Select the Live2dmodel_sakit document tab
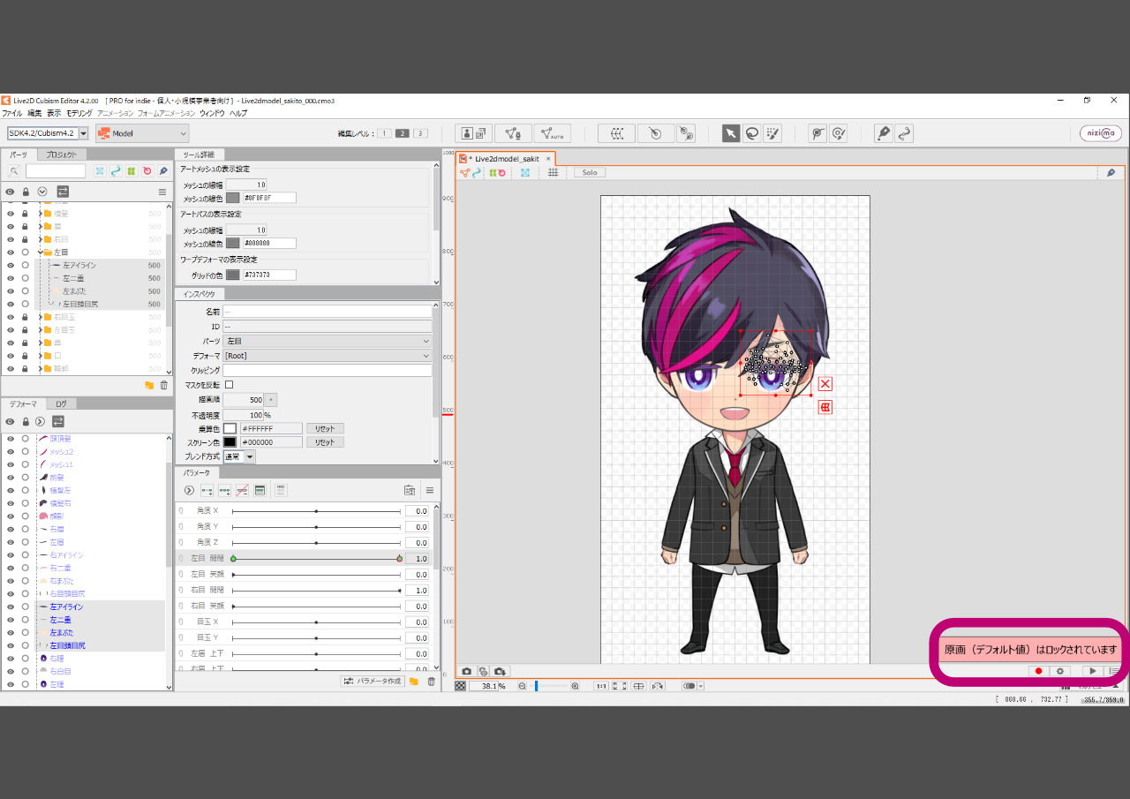1130x799 pixels. pyautogui.click(x=506, y=159)
